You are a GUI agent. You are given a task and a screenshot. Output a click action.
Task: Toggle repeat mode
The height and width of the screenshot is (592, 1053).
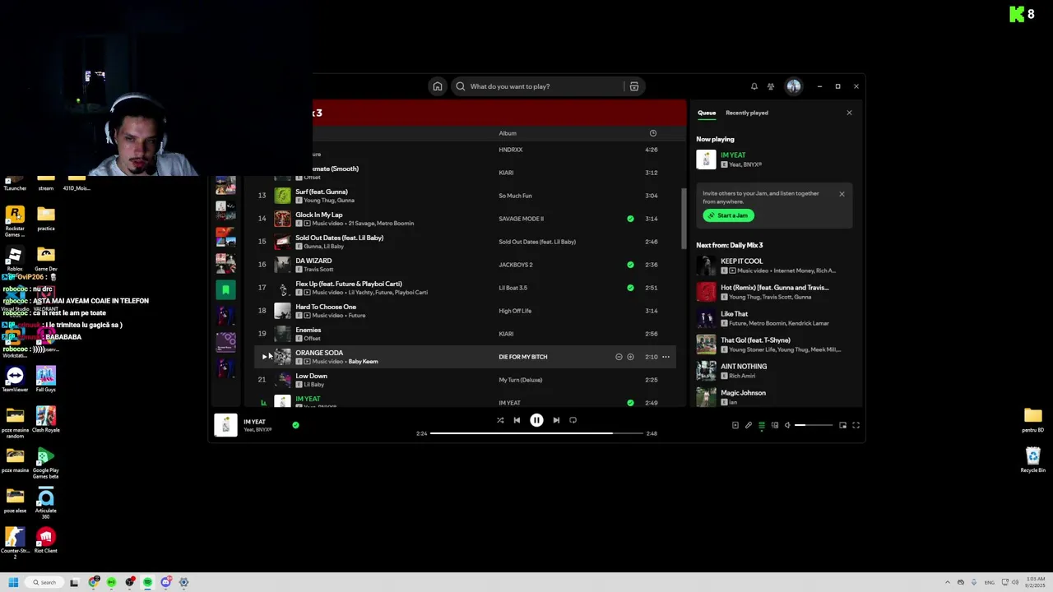tap(573, 420)
